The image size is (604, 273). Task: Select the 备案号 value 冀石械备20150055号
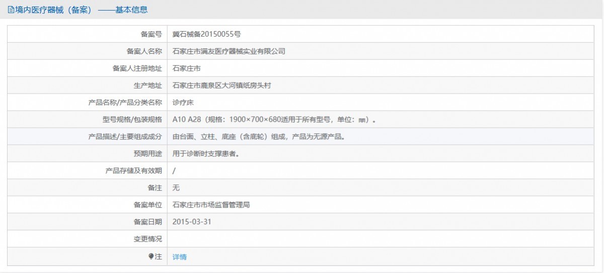click(207, 34)
